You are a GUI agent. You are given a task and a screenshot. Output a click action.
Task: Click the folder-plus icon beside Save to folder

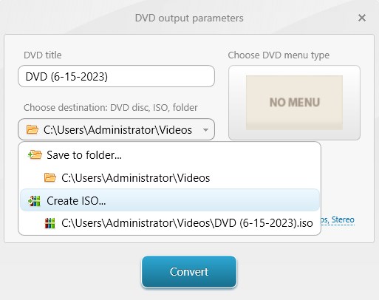point(35,155)
